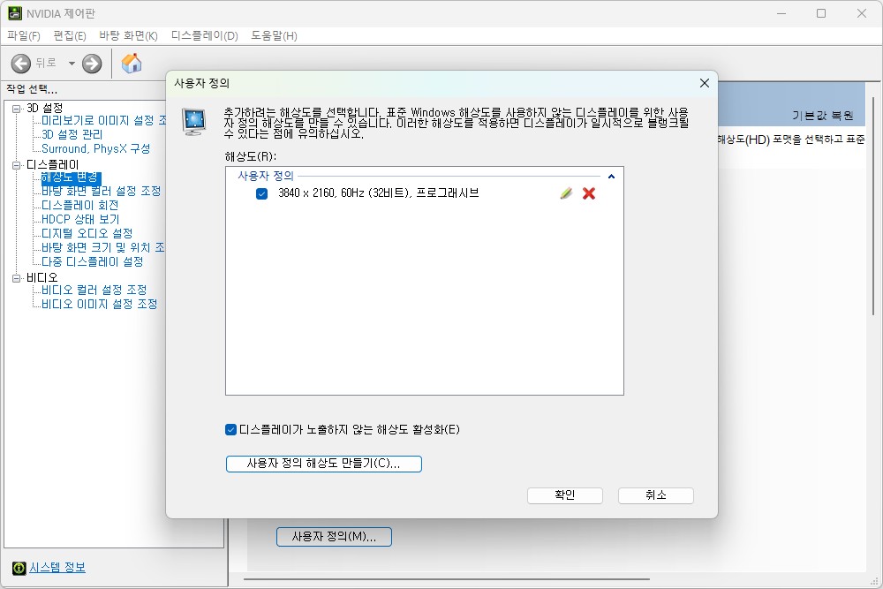Select 바탕 화면 크기 및 위치 tree item
The height and width of the screenshot is (589, 883).
pyautogui.click(x=103, y=248)
